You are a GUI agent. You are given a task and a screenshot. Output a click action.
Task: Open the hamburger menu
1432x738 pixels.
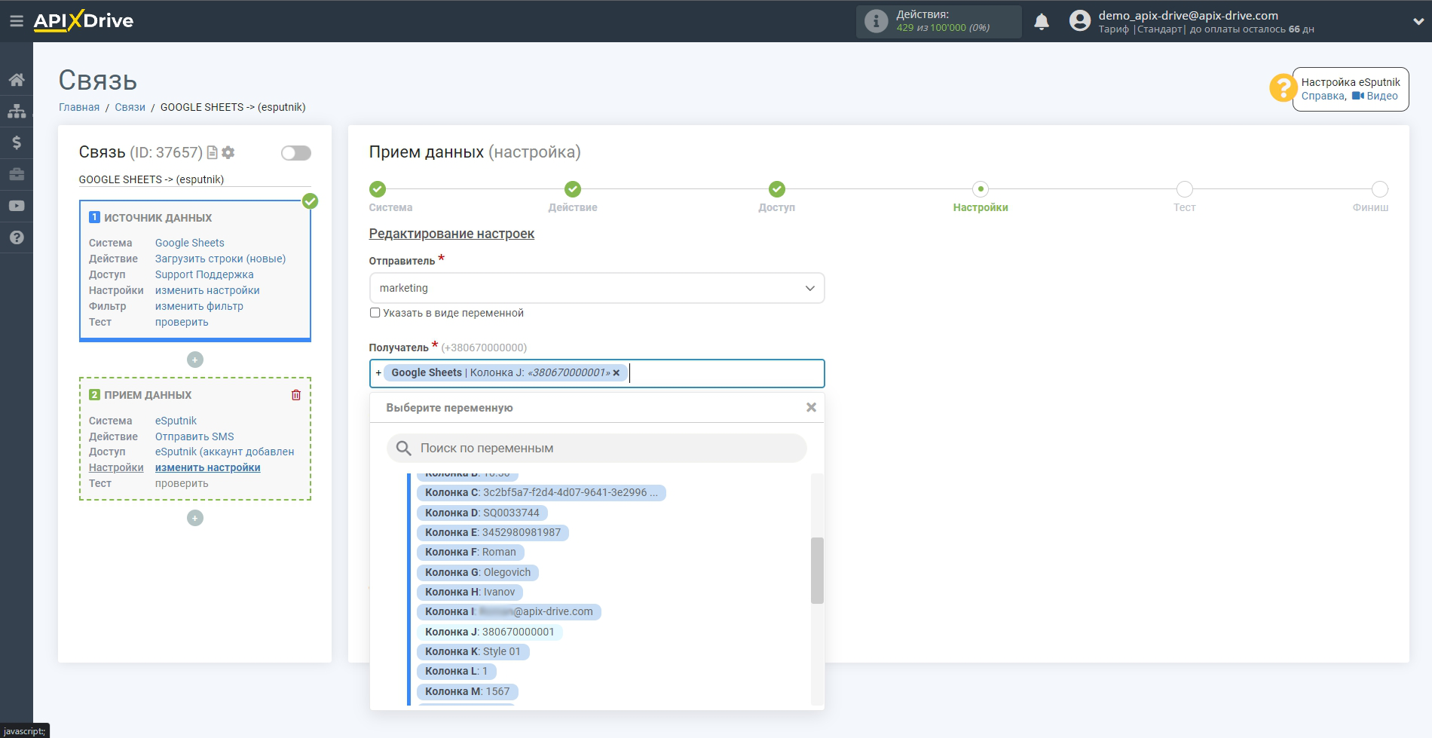tap(16, 21)
